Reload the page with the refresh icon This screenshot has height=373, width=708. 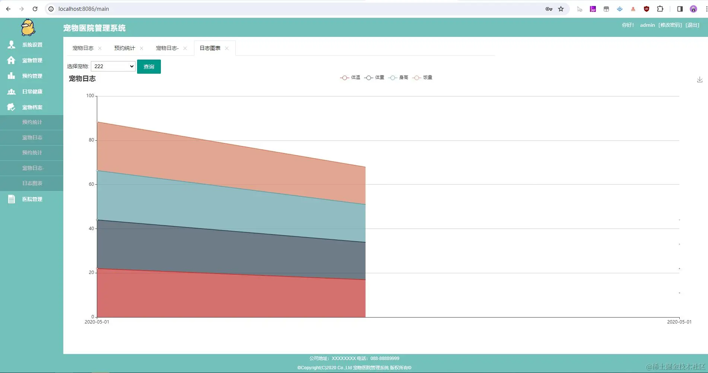35,9
